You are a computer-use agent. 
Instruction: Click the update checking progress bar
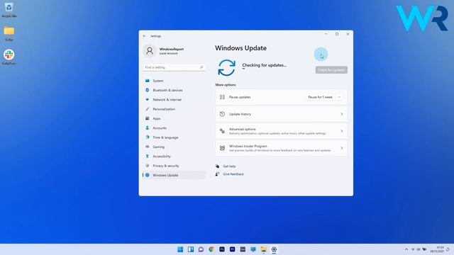pyautogui.click(x=243, y=69)
